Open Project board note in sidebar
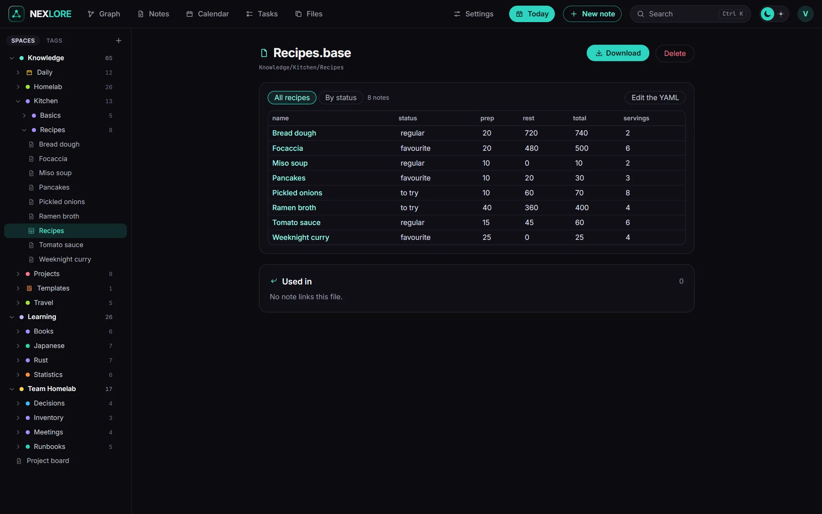The image size is (822, 514). [x=48, y=461]
